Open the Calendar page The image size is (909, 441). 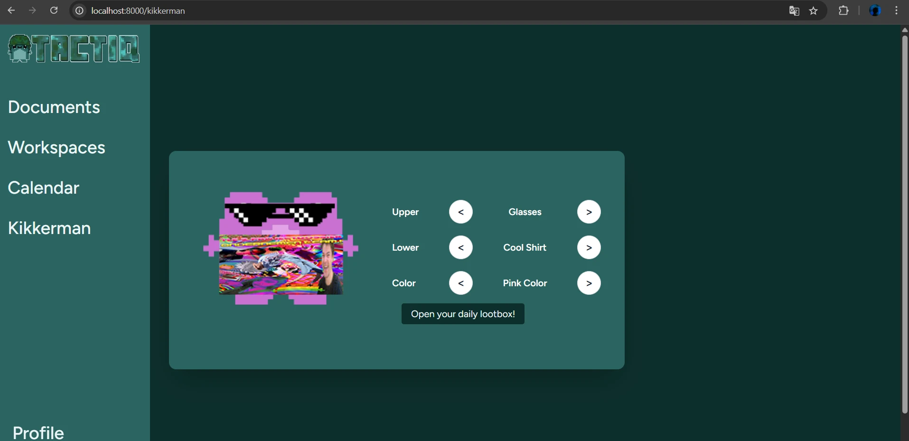coord(44,188)
